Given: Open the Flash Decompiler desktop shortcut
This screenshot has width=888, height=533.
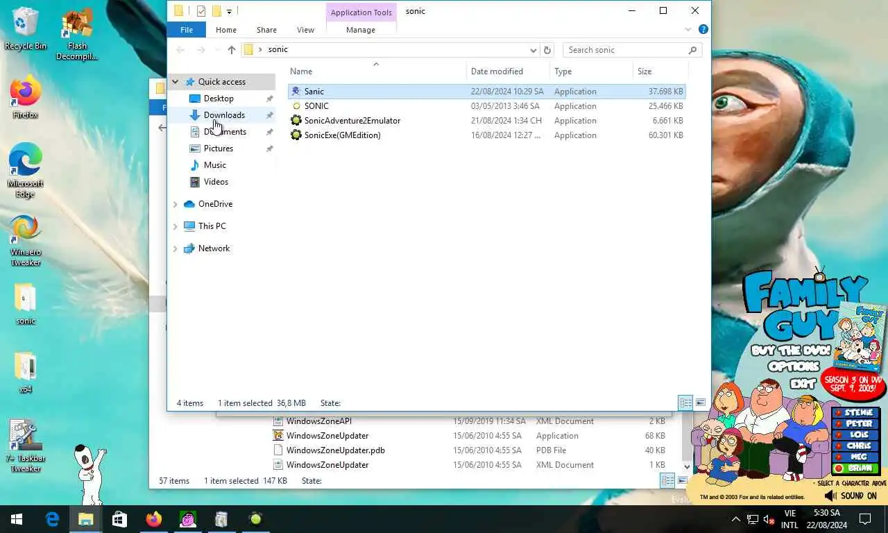Looking at the screenshot, I should click(77, 35).
